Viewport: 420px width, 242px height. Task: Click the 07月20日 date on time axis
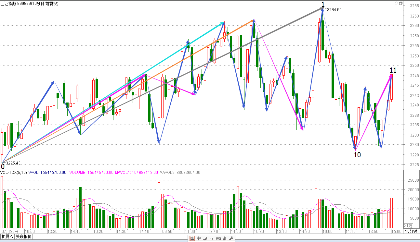(x=10, y=232)
